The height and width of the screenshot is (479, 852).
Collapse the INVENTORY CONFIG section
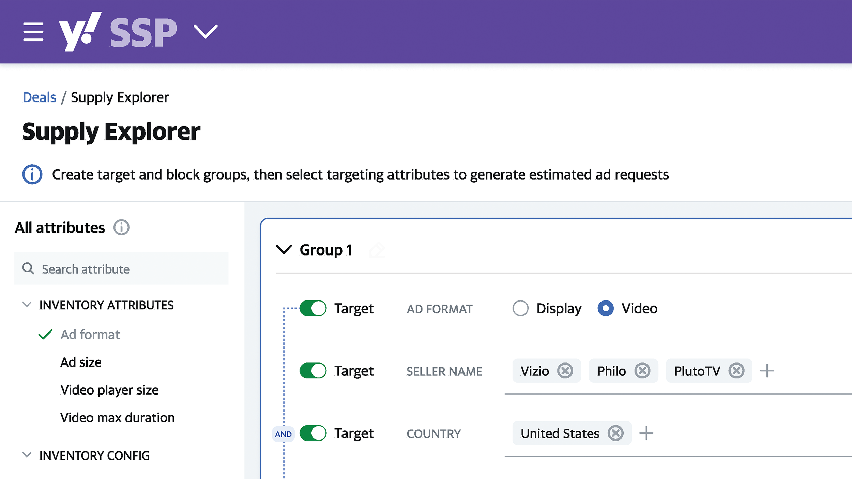tap(27, 455)
